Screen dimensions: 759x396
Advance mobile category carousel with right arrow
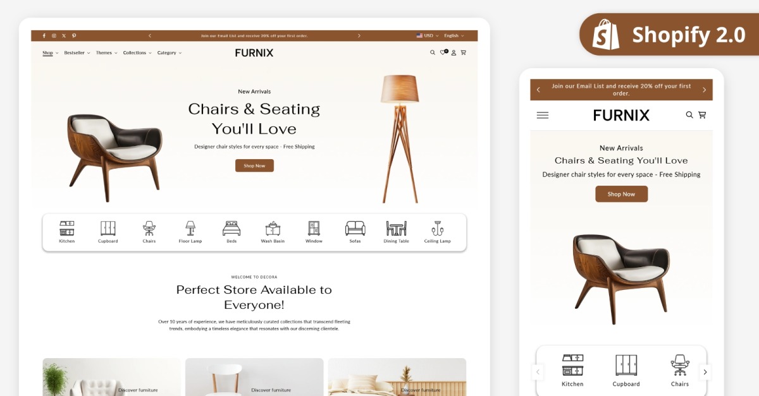[705, 372]
